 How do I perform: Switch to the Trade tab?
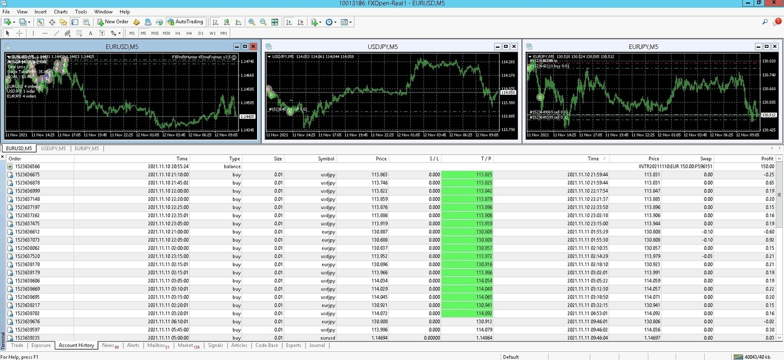click(x=17, y=345)
